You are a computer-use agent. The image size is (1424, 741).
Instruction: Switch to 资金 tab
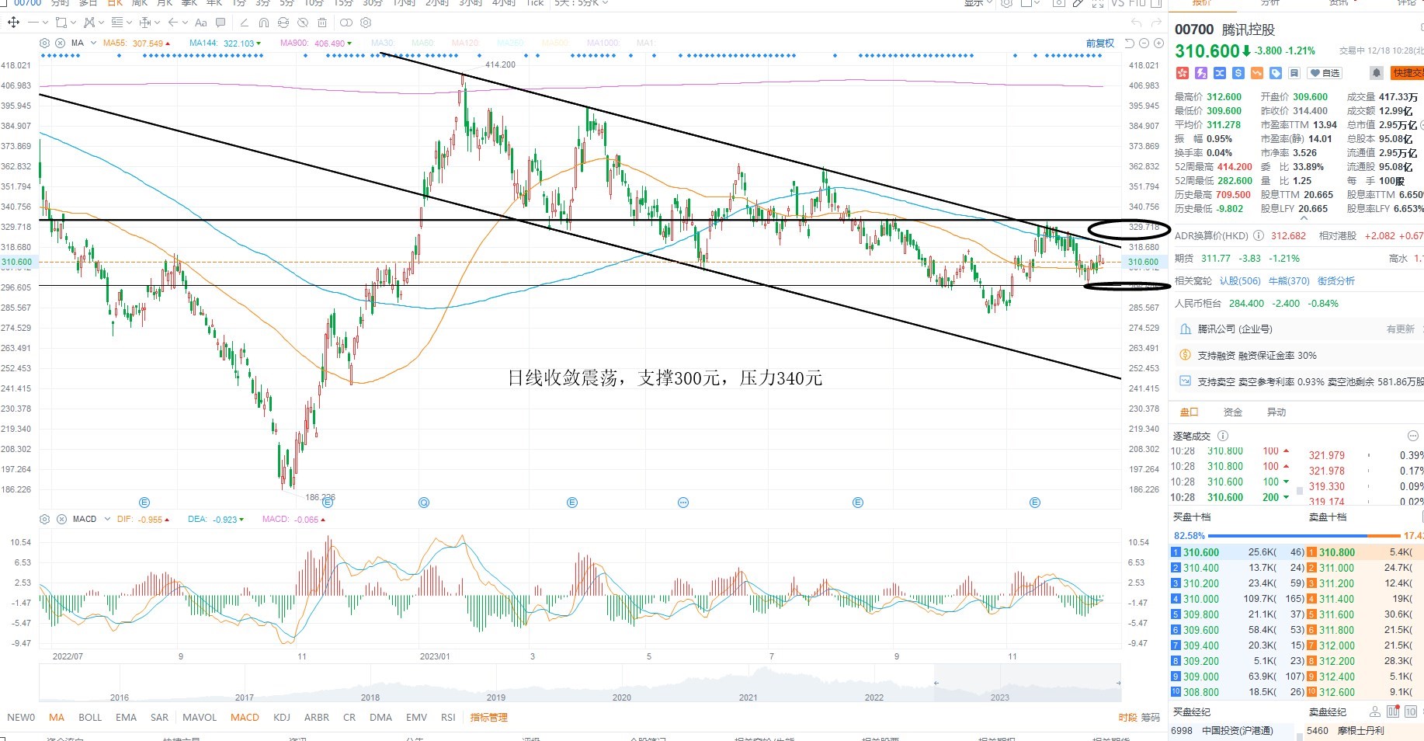[x=1232, y=412]
